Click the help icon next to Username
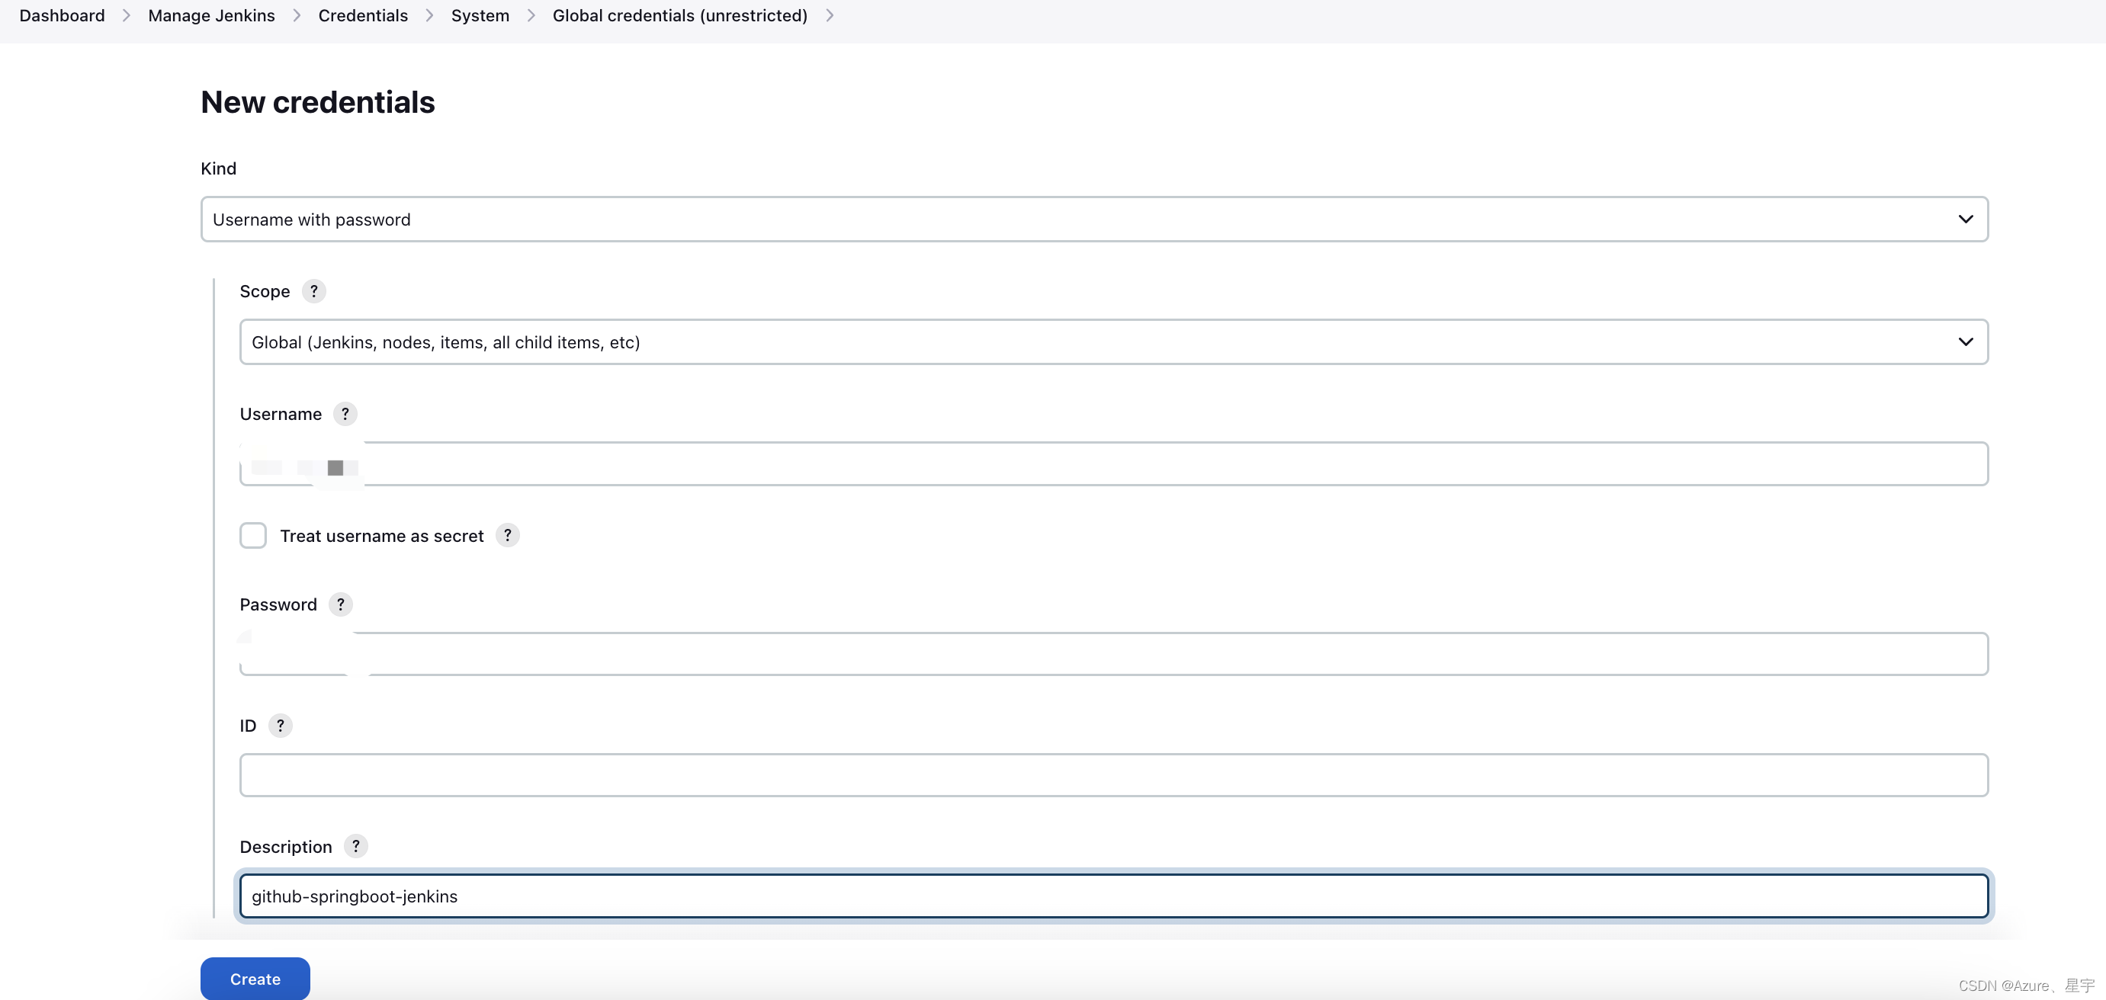Viewport: 2106px width, 1000px height. point(345,413)
